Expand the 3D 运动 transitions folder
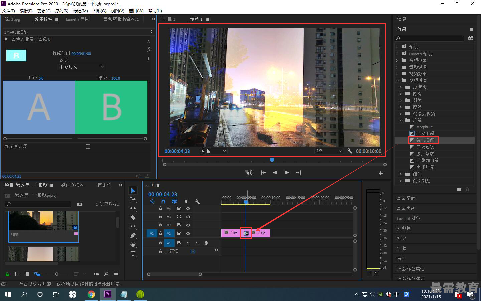The image size is (481, 301). (x=401, y=87)
